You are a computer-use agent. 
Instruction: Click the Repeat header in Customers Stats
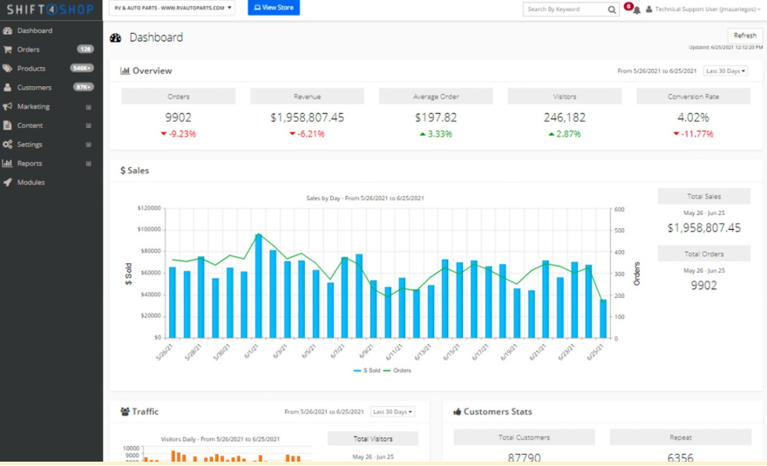tap(681, 437)
